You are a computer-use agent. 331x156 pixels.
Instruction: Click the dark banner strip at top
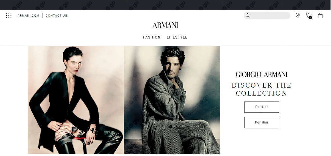coord(165,5)
